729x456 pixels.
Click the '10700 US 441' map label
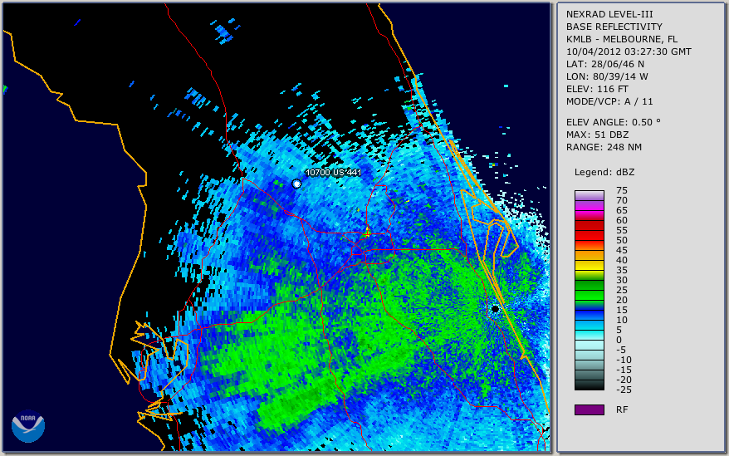[x=333, y=172]
